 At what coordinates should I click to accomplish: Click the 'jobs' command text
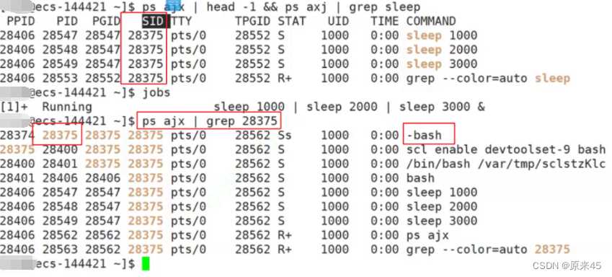[x=156, y=92]
